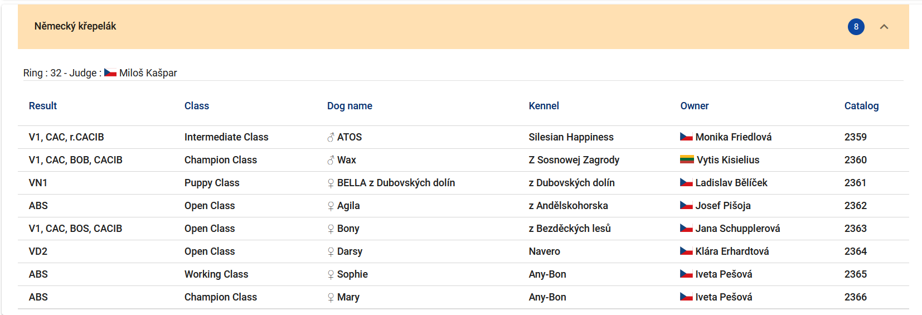
Task: Open dog entry Bony
Action: tap(348, 229)
